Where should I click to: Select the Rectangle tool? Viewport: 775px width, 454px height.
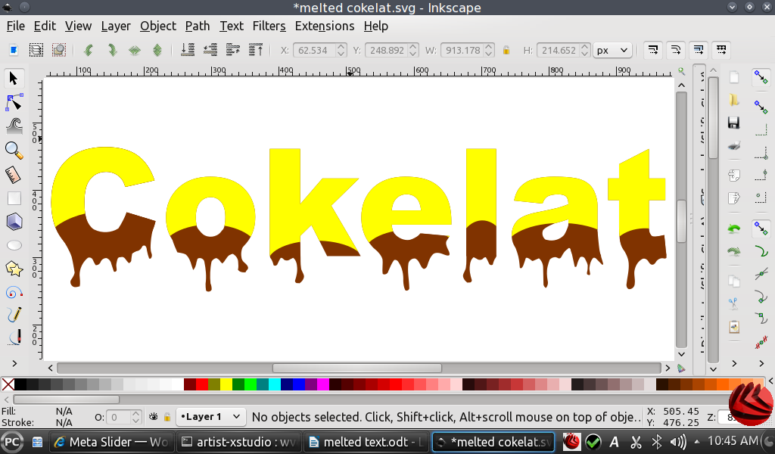click(14, 198)
